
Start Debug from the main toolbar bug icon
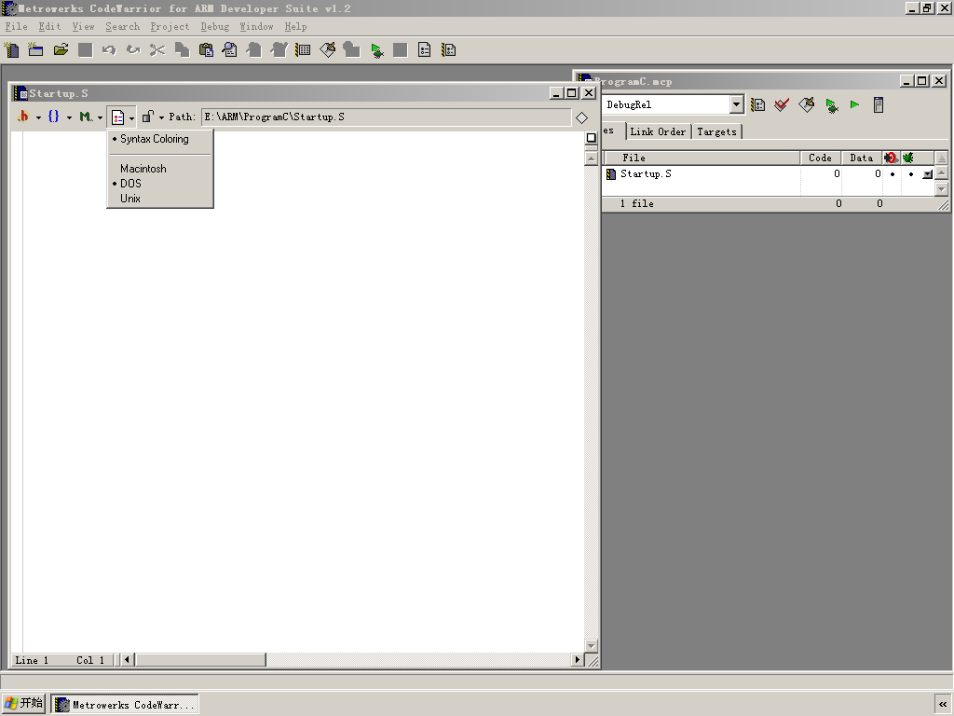[377, 50]
